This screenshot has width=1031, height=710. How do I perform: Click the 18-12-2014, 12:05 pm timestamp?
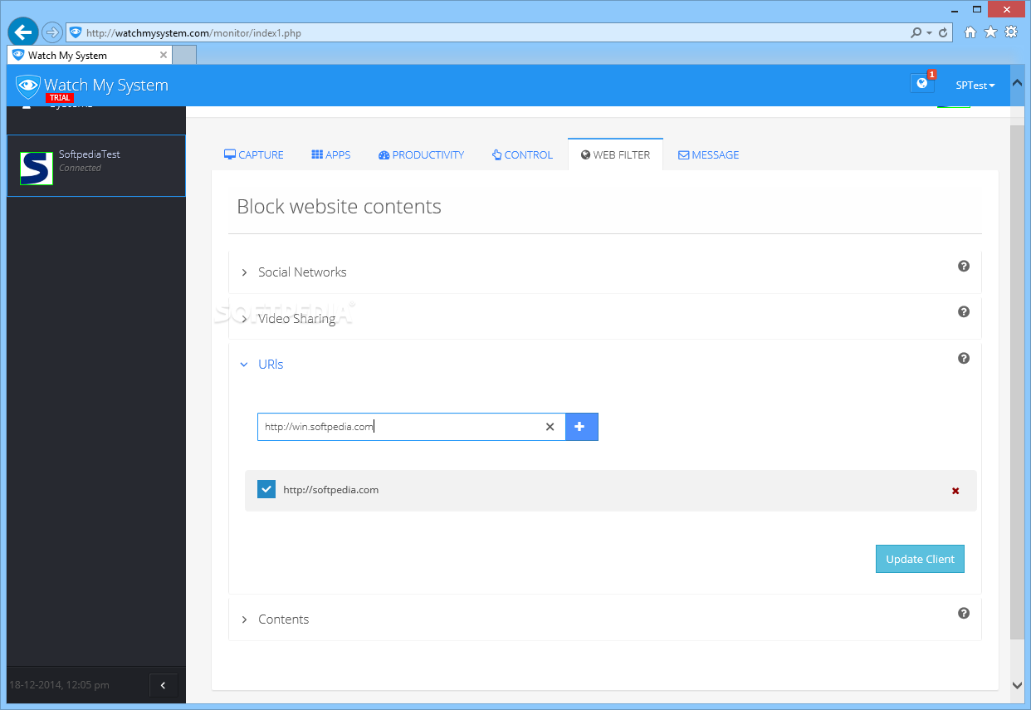coord(59,685)
